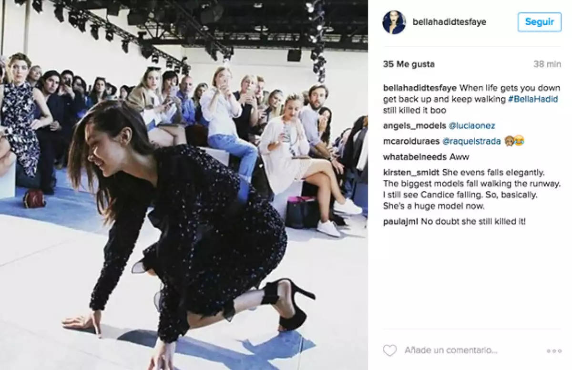The height and width of the screenshot is (370, 572).
Task: Open kirsten_smidt commenter profile
Action: [x=411, y=172]
